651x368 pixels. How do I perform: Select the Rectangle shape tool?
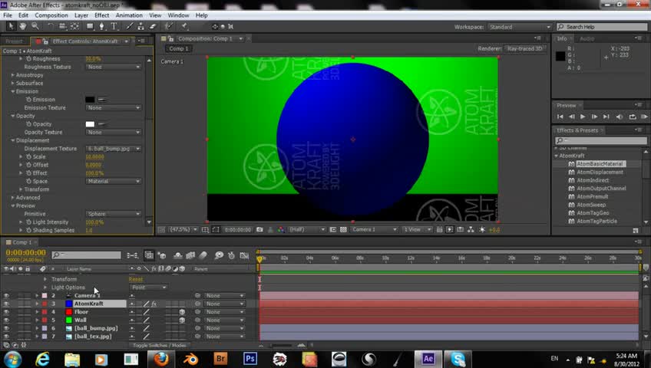[x=90, y=26]
